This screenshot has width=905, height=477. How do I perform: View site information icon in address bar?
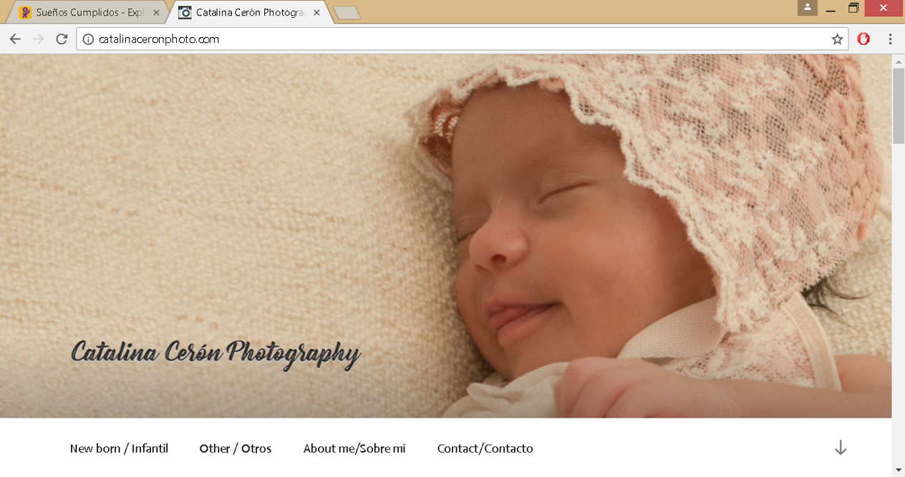pos(88,39)
